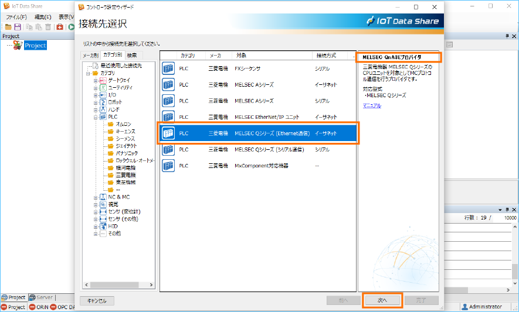Click the 最近使用した接続先 document icon
This screenshot has width=519, height=312.
[96, 66]
